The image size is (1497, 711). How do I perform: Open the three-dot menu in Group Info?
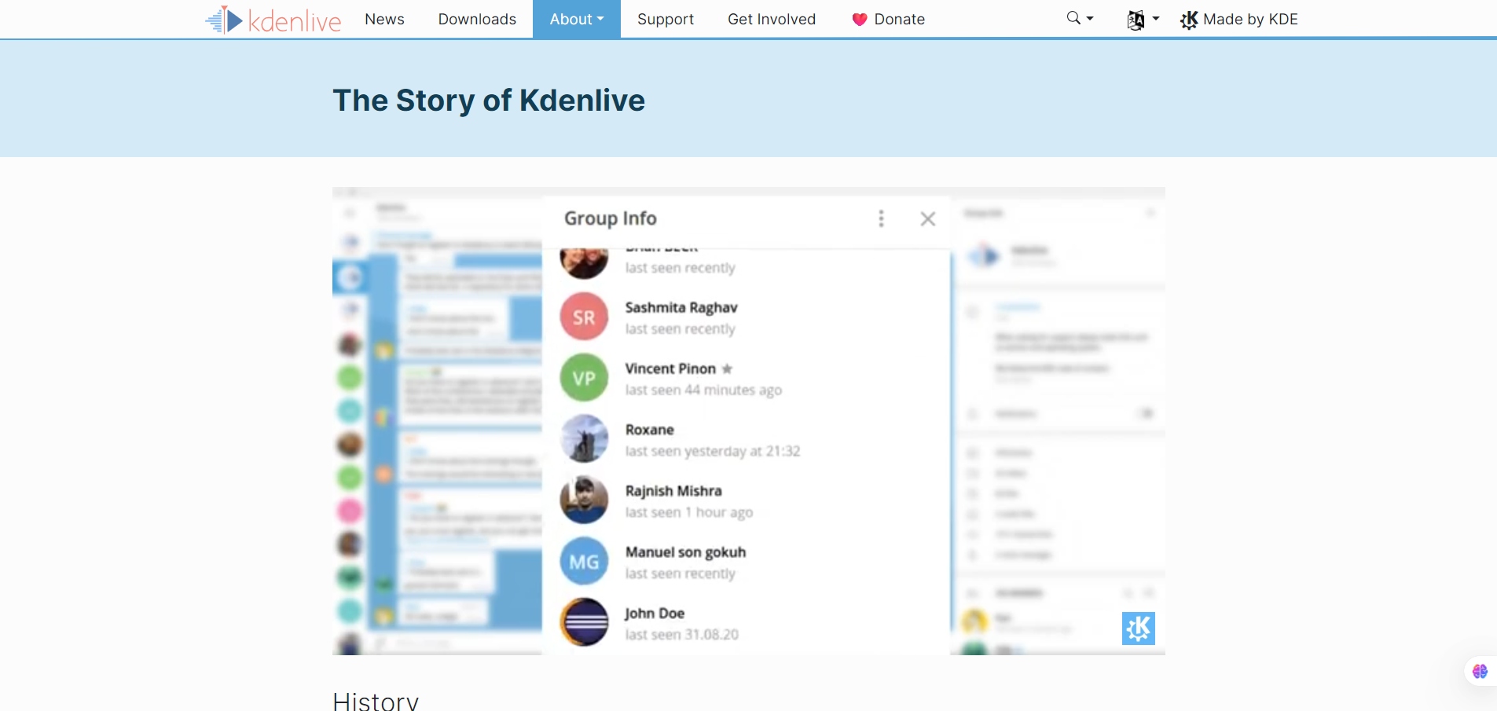pos(881,218)
